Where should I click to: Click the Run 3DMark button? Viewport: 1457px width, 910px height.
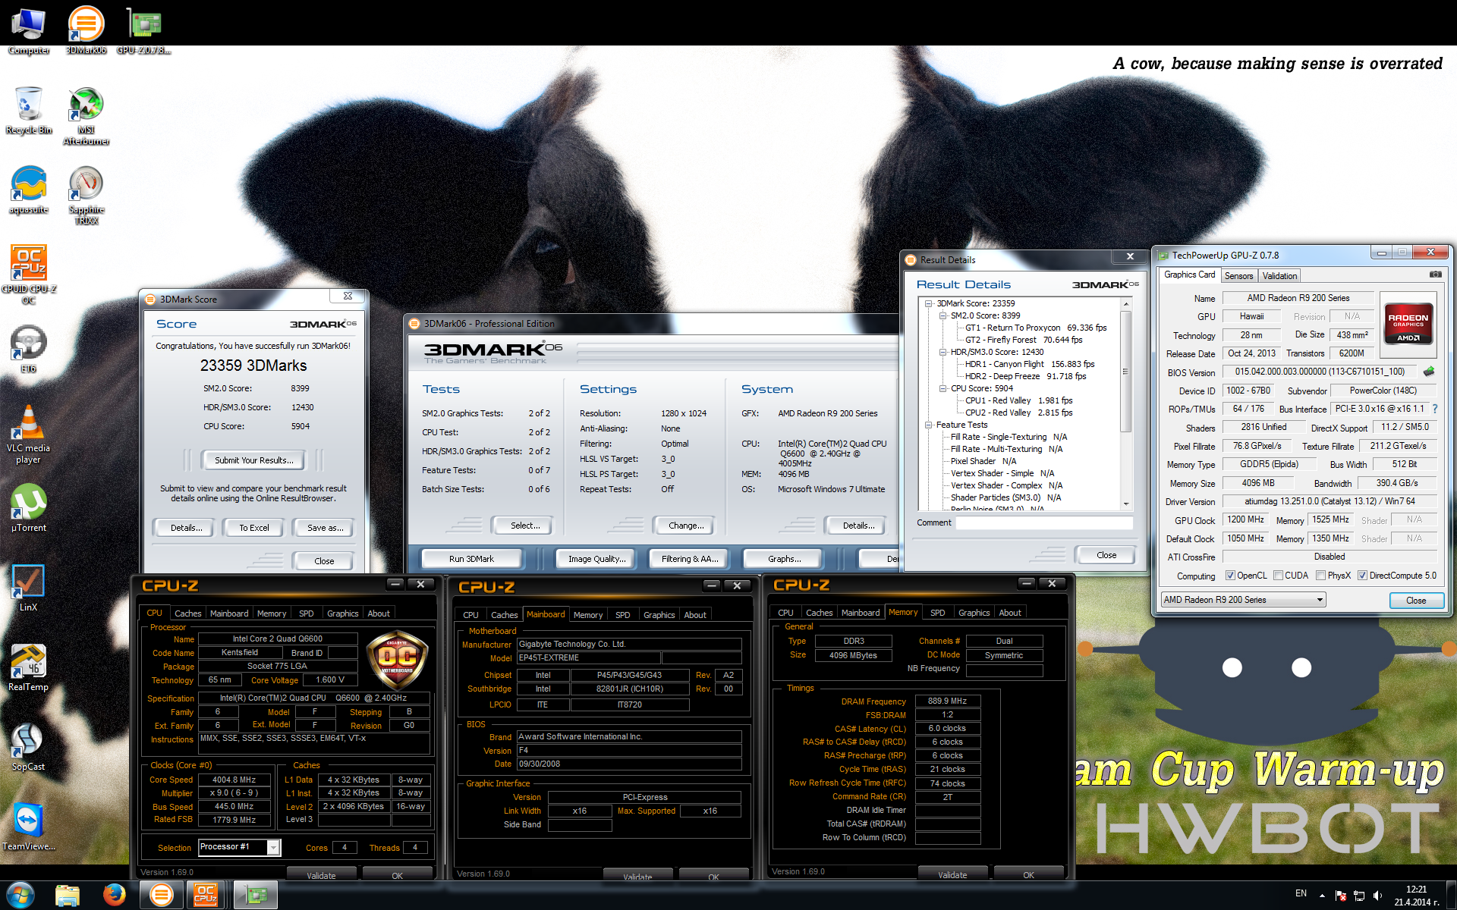471,559
